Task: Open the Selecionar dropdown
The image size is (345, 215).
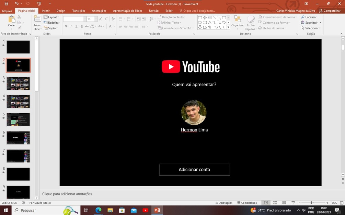Action: (x=311, y=28)
